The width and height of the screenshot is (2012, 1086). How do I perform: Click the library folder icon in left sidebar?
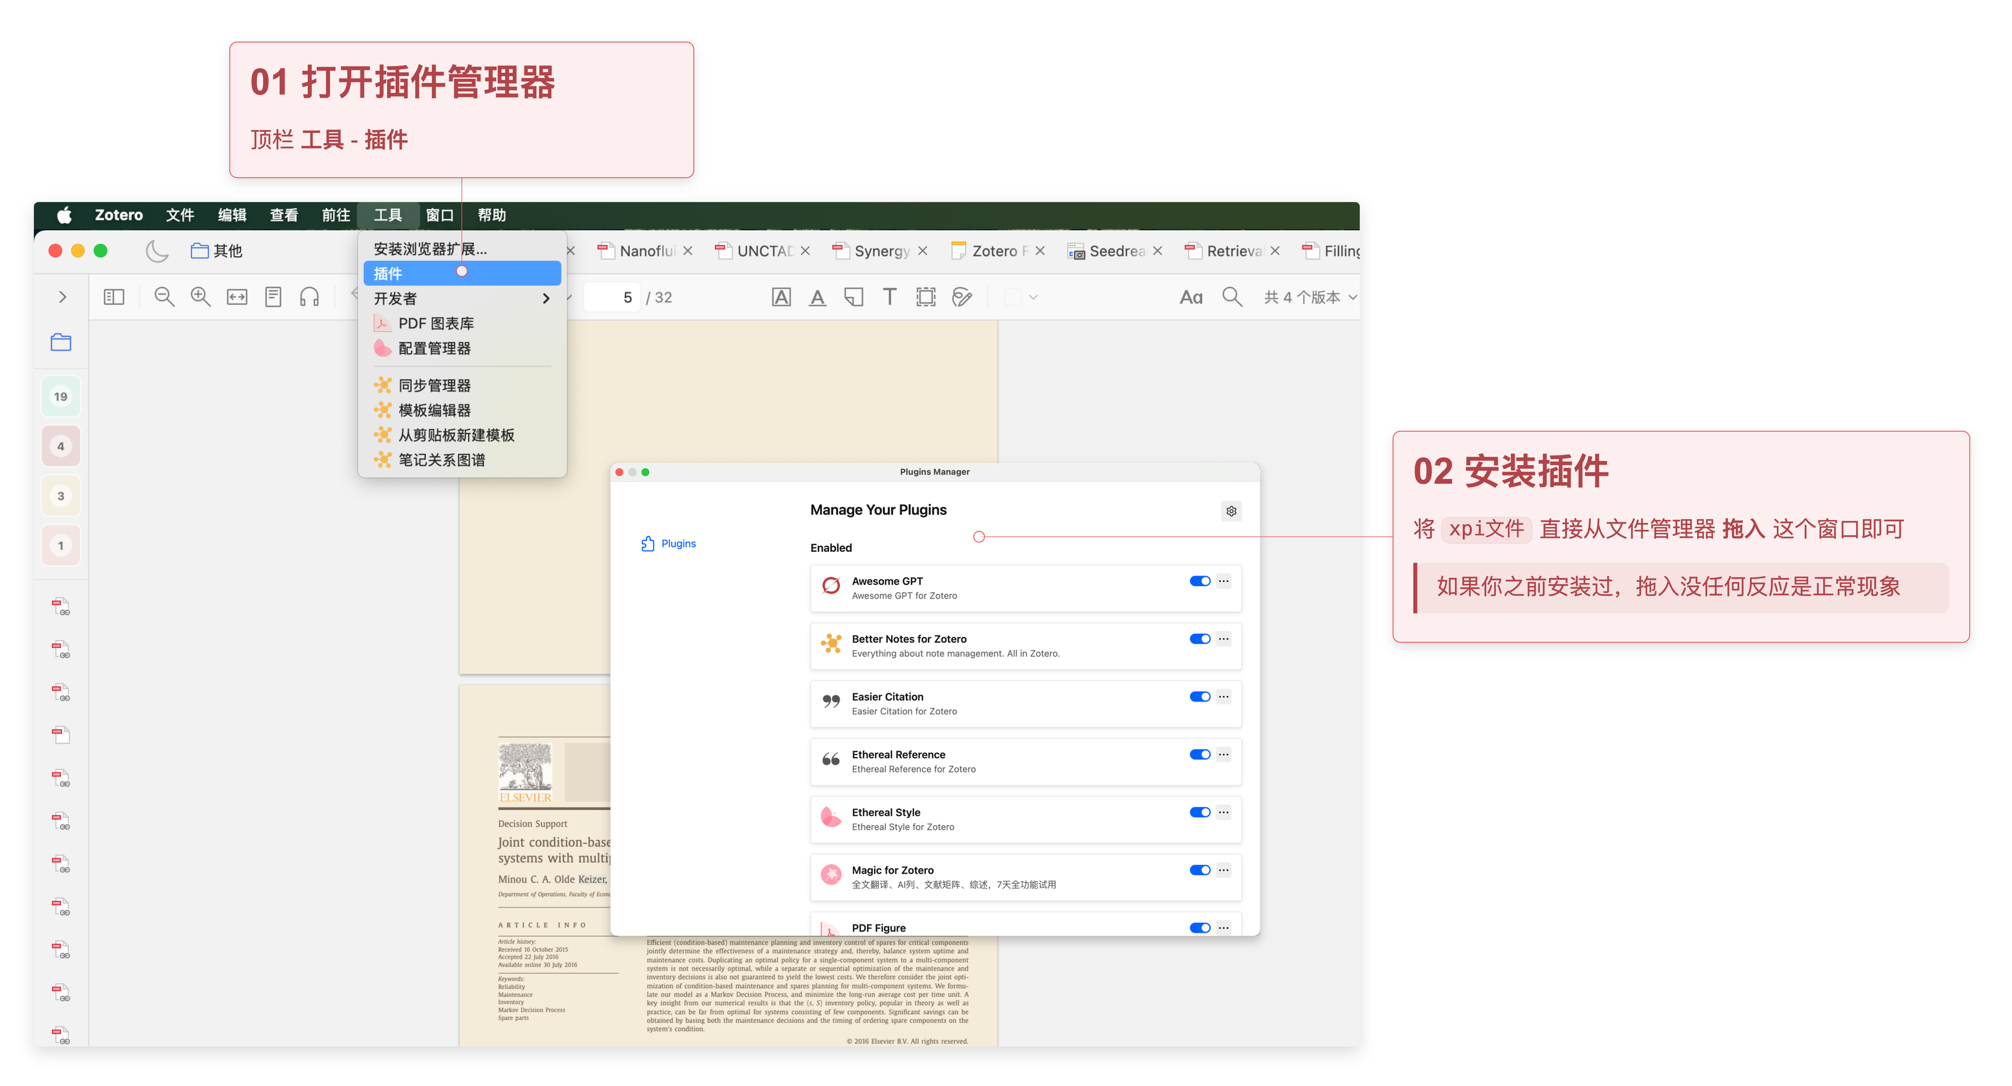pyautogui.click(x=61, y=342)
